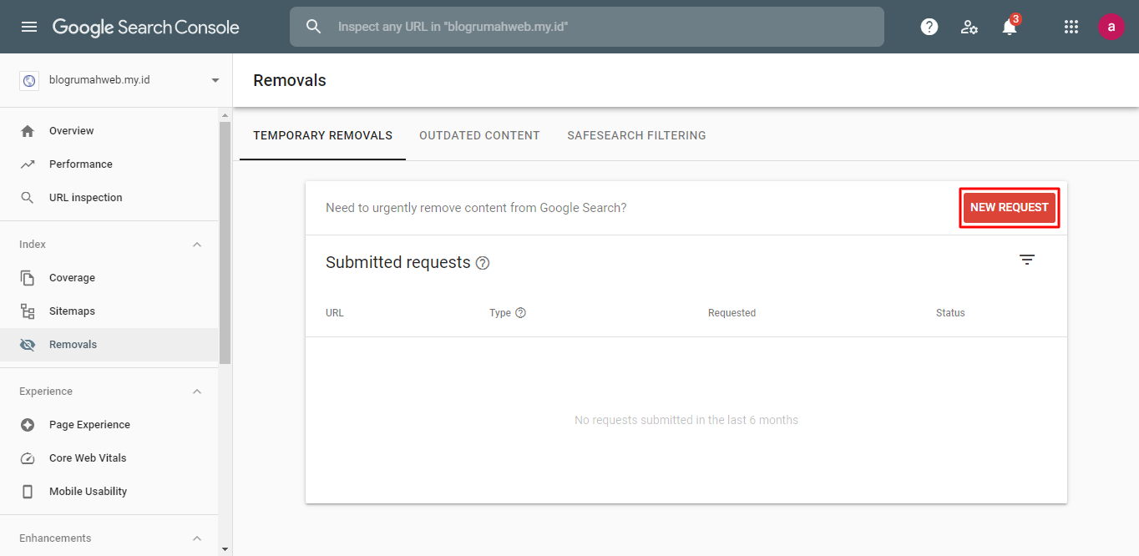The width and height of the screenshot is (1139, 556).
Task: Click the Status column header
Action: pos(950,313)
